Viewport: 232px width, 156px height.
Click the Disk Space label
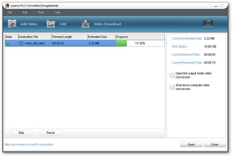click(179, 47)
